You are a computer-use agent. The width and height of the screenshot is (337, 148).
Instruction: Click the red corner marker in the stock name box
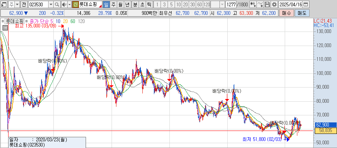(100, 6)
